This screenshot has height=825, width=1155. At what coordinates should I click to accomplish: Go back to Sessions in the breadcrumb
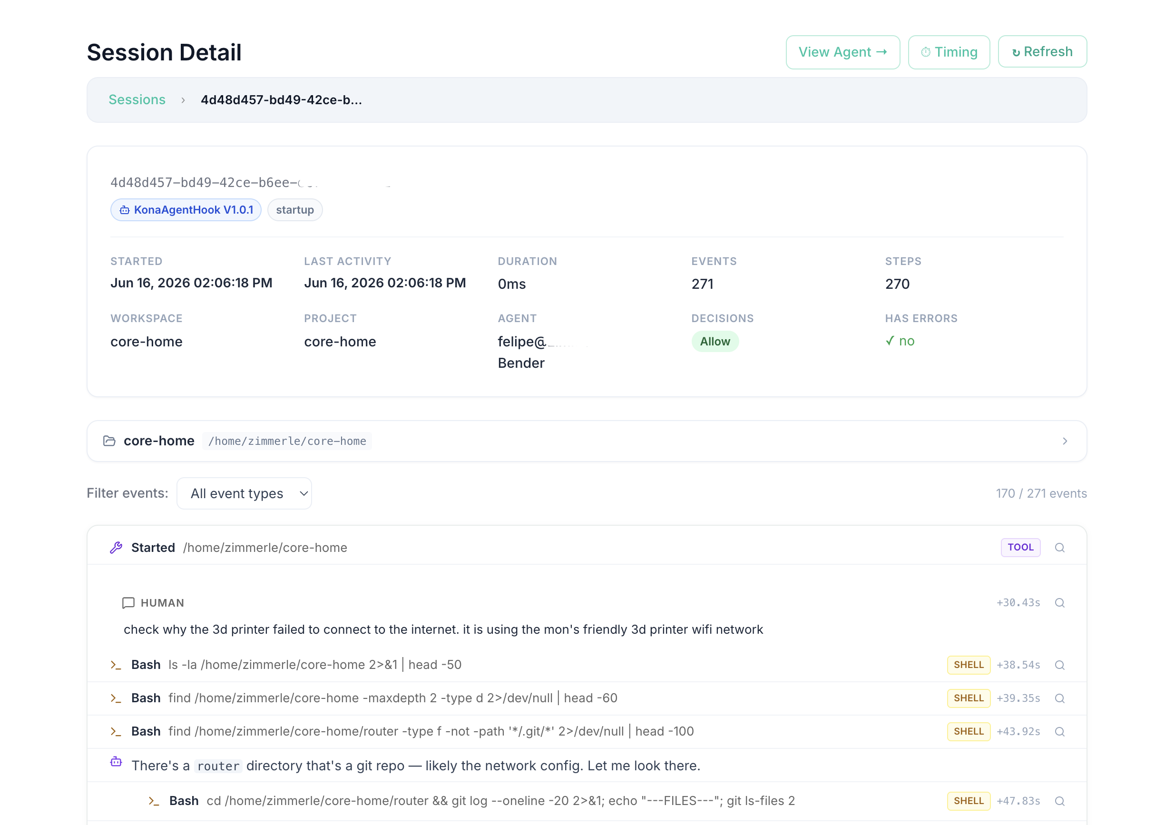137,99
